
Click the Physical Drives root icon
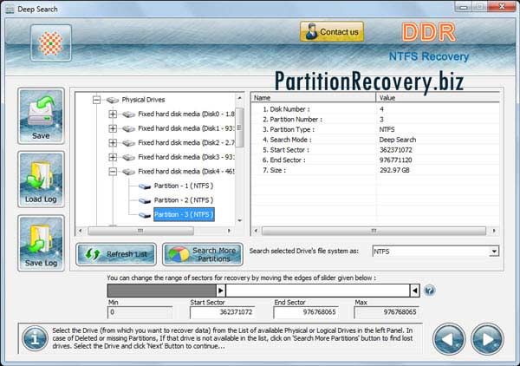[113, 100]
